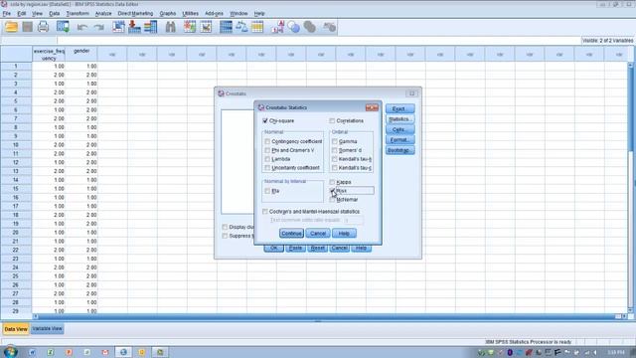Open the Windows Start orb
The image size is (636, 358).
10,351
